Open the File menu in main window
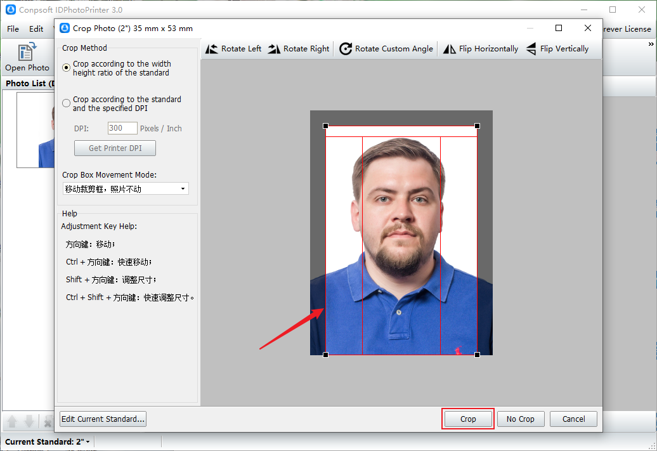The height and width of the screenshot is (451, 657). (13, 29)
